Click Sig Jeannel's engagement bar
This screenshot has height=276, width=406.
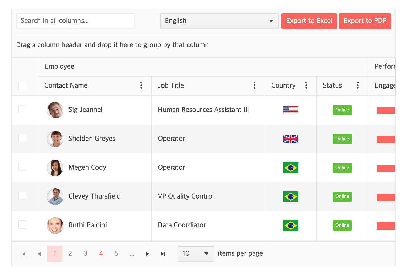[x=386, y=111]
